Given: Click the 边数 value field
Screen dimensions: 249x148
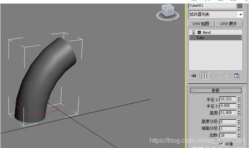Looking at the screenshot, I should 228,135.
